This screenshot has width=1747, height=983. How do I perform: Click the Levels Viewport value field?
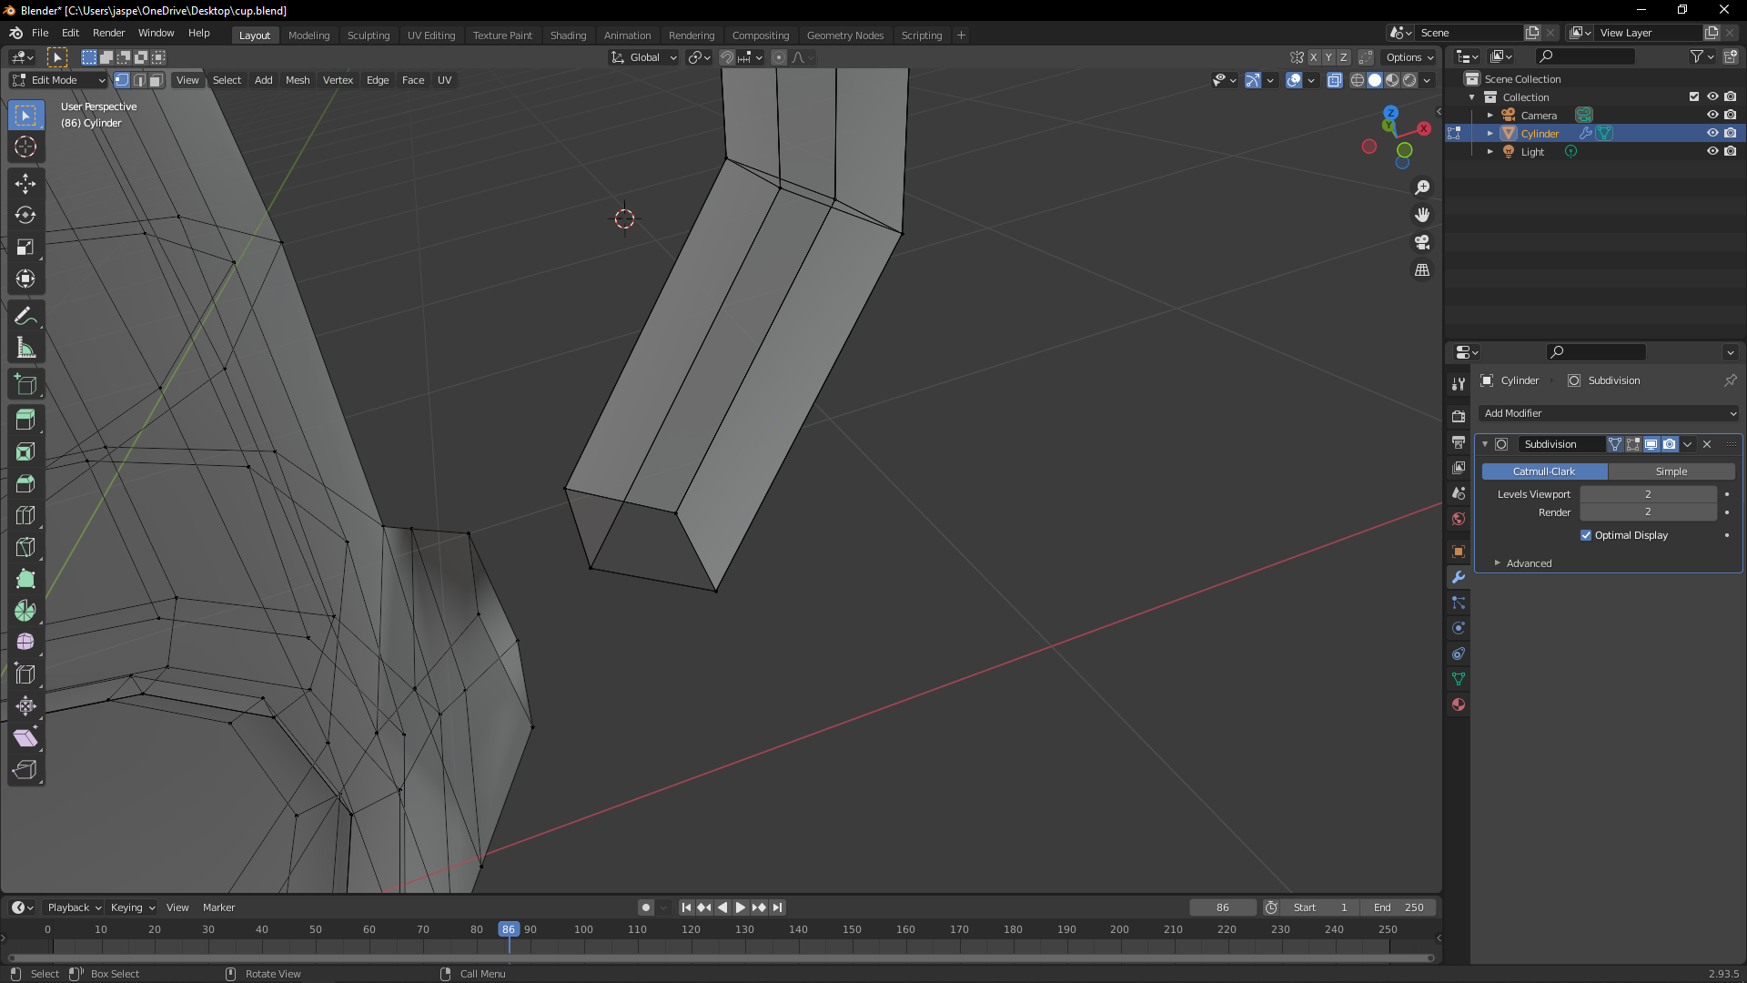coord(1647,494)
